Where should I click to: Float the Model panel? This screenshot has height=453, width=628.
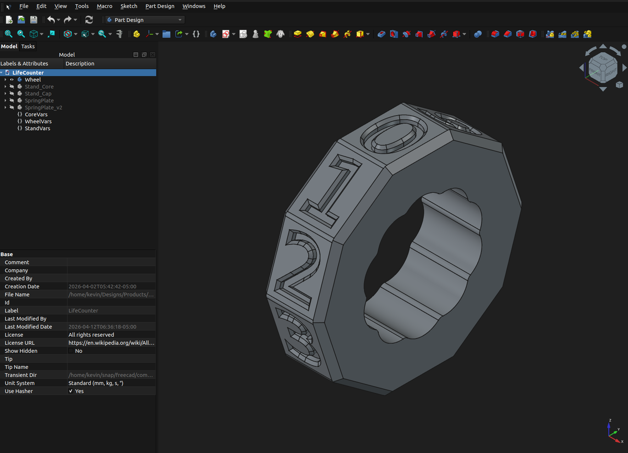[144, 54]
